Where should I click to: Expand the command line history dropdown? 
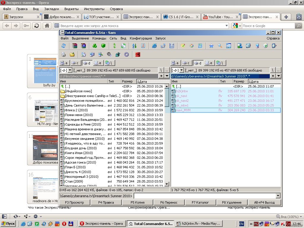click(278, 196)
